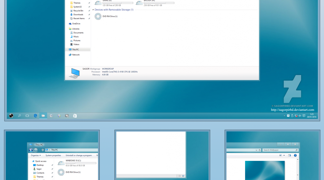Select OneDrive in the navigation pane

pos(74,24)
